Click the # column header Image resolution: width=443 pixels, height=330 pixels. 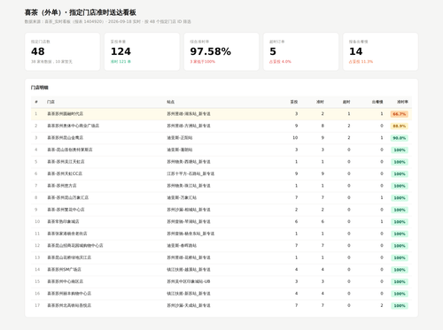[36, 102]
